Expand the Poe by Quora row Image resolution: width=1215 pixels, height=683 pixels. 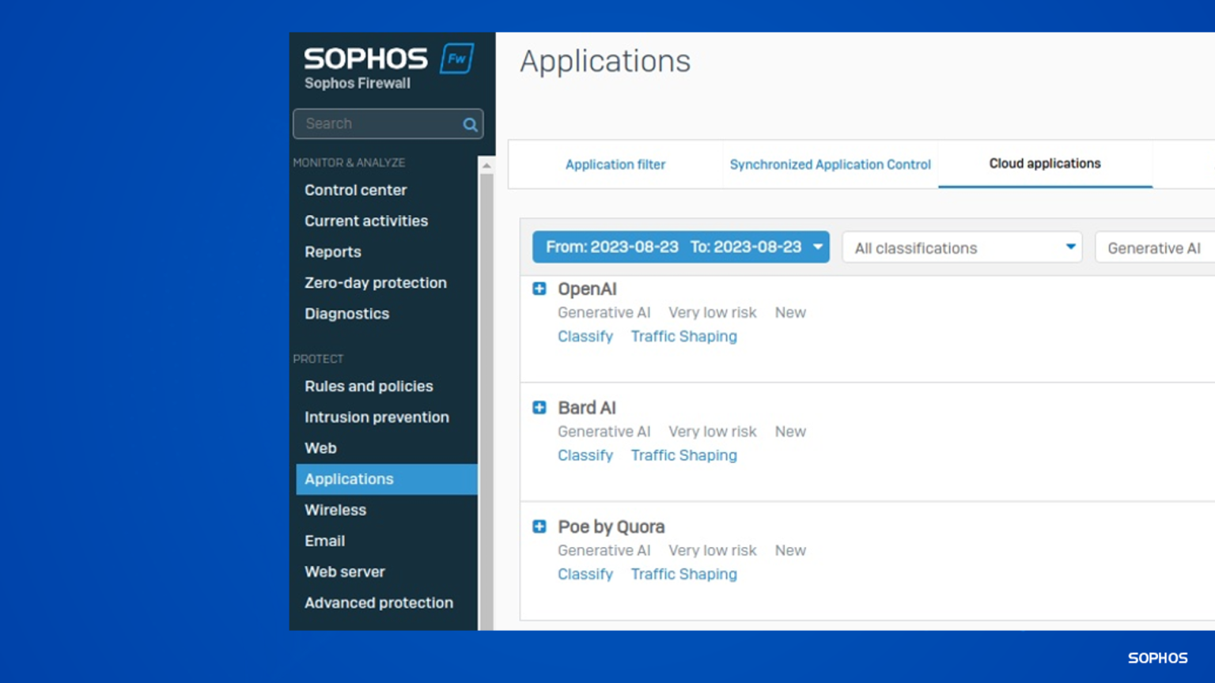539,526
